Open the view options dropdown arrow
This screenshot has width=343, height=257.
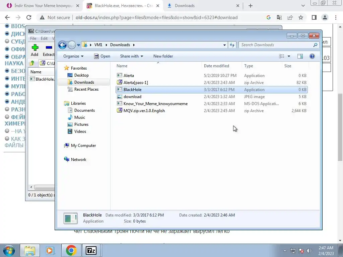[289, 56]
